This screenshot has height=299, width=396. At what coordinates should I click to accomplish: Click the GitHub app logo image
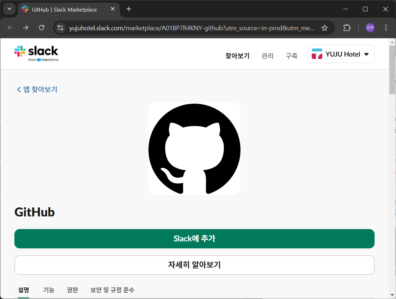pos(194,149)
